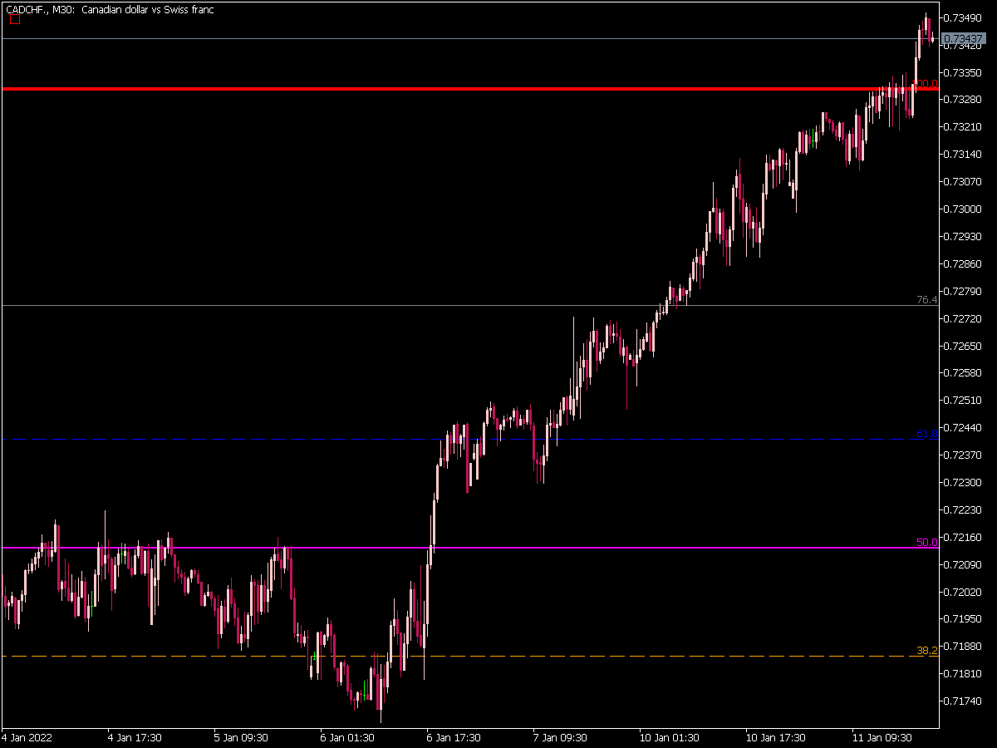Select the magenta 50.0 Fibonacci line
Viewport: 997px width, 748px height.
pos(469,547)
